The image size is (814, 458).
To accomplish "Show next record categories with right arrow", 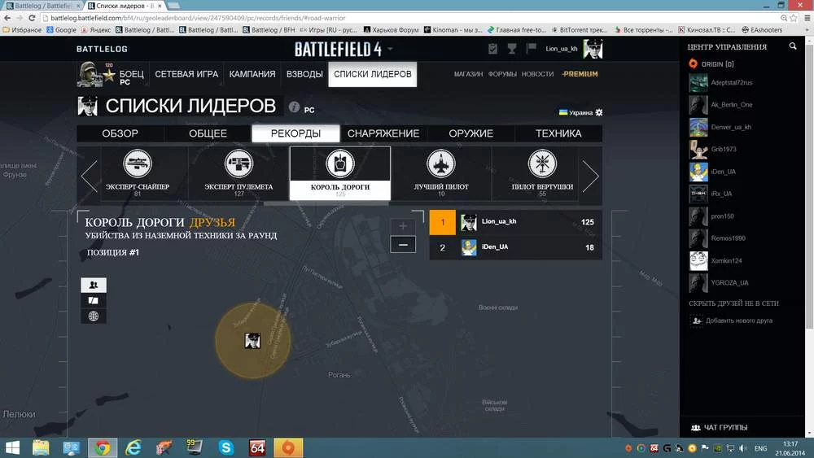I will (591, 177).
